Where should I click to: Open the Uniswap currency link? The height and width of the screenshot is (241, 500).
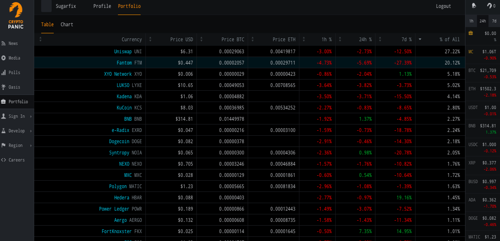coord(123,52)
